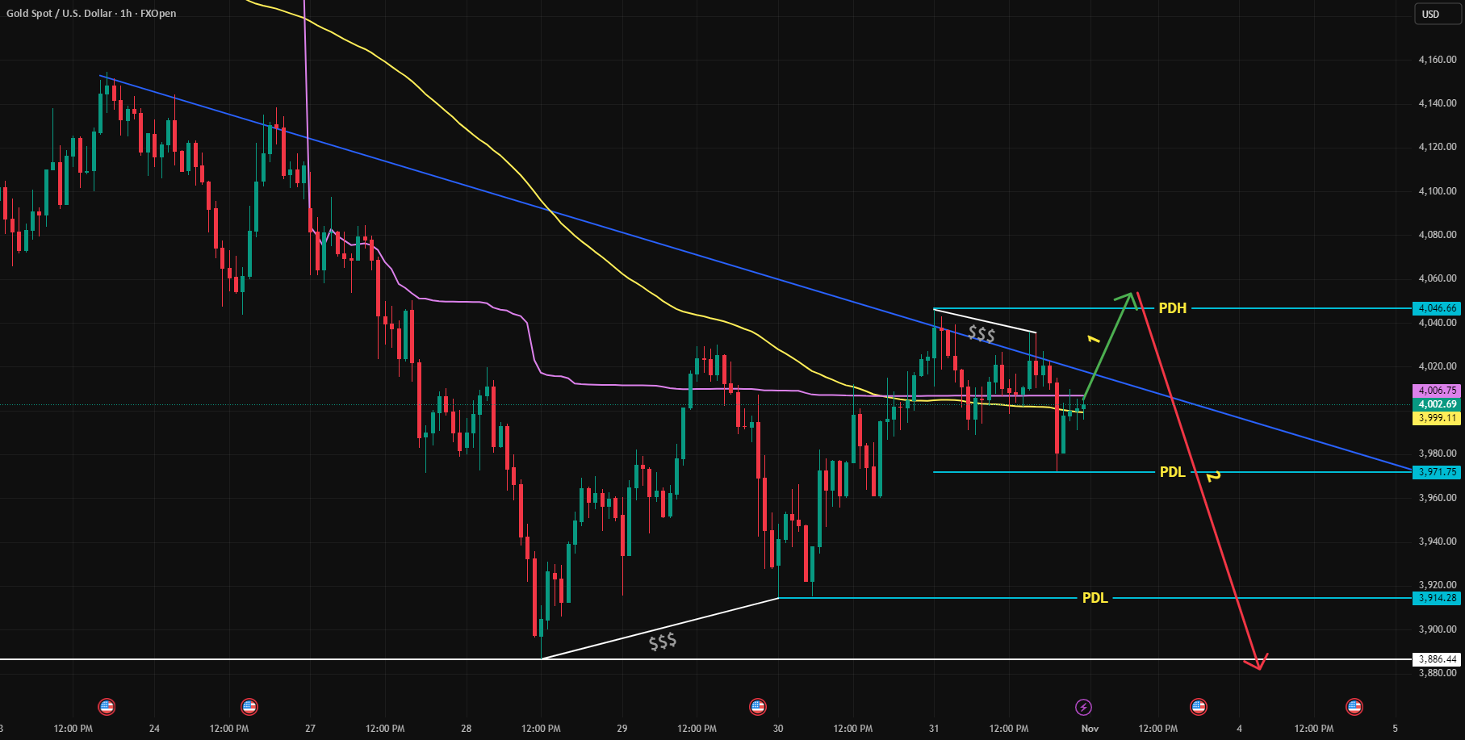Select the white 3,886.44 support price label
This screenshot has width=1465, height=740.
pos(1437,659)
